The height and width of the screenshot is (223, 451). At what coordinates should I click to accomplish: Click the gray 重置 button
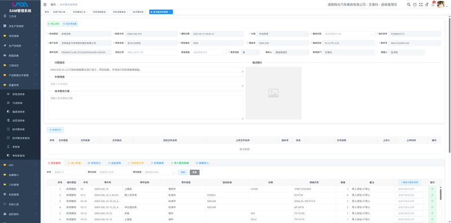click(194, 172)
